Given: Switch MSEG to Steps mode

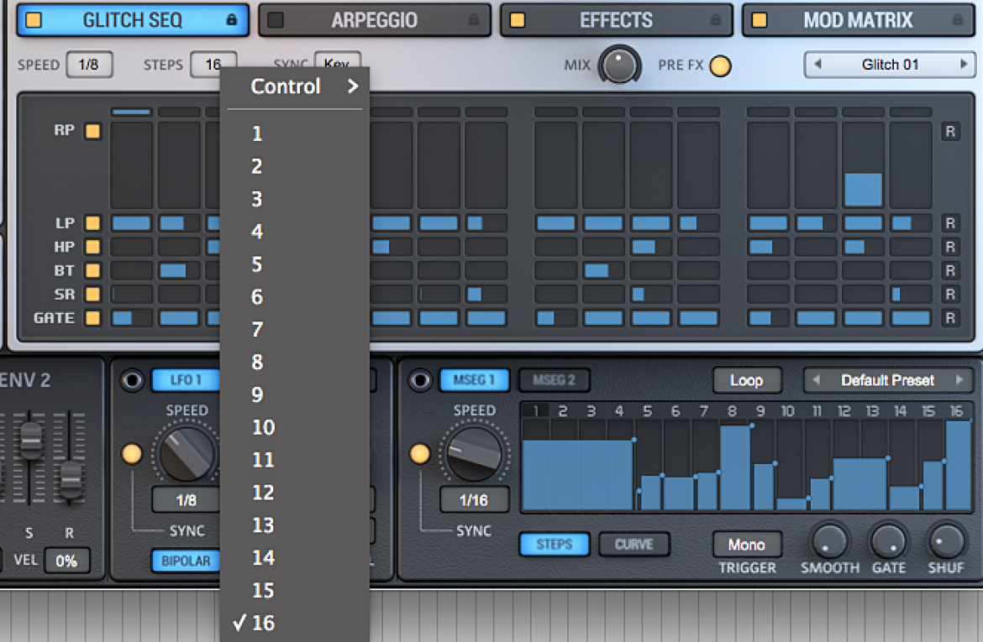Looking at the screenshot, I should pos(555,545).
